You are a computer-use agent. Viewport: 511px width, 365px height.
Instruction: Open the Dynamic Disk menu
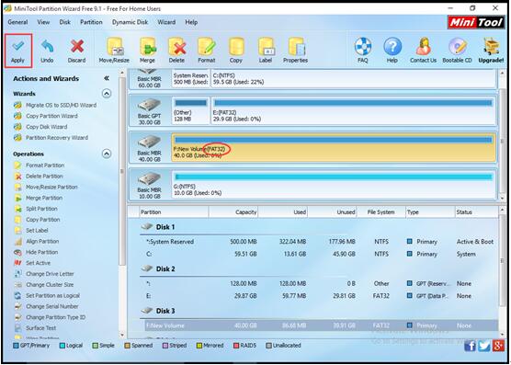click(130, 22)
